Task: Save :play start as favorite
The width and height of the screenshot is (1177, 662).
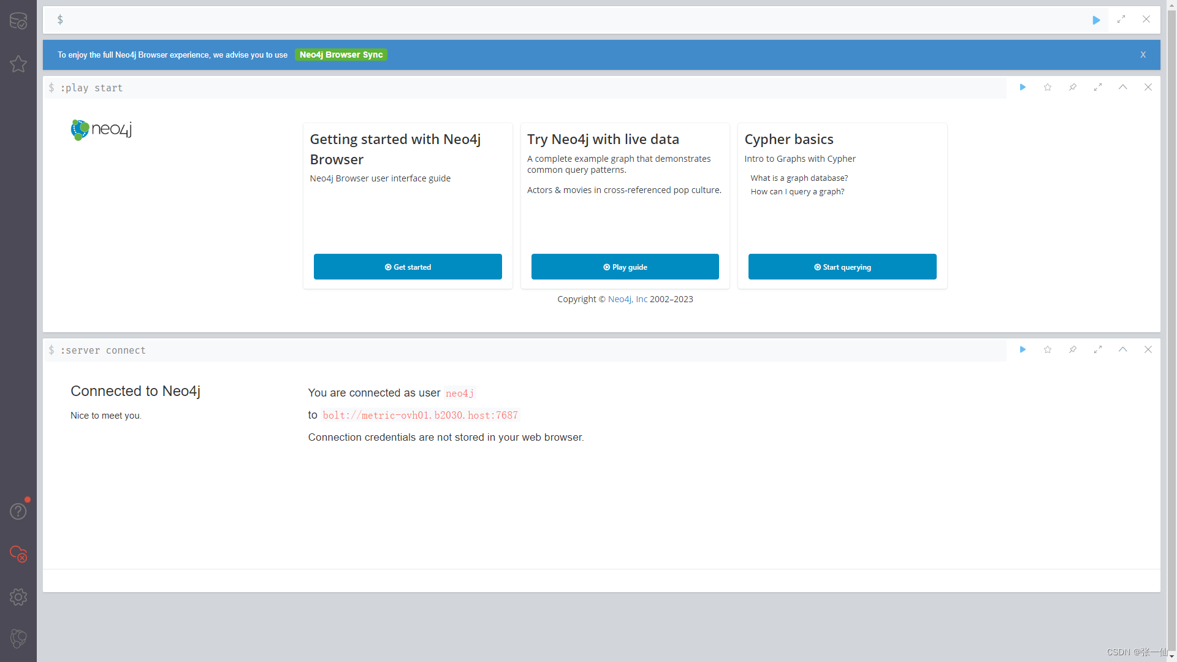Action: point(1048,88)
